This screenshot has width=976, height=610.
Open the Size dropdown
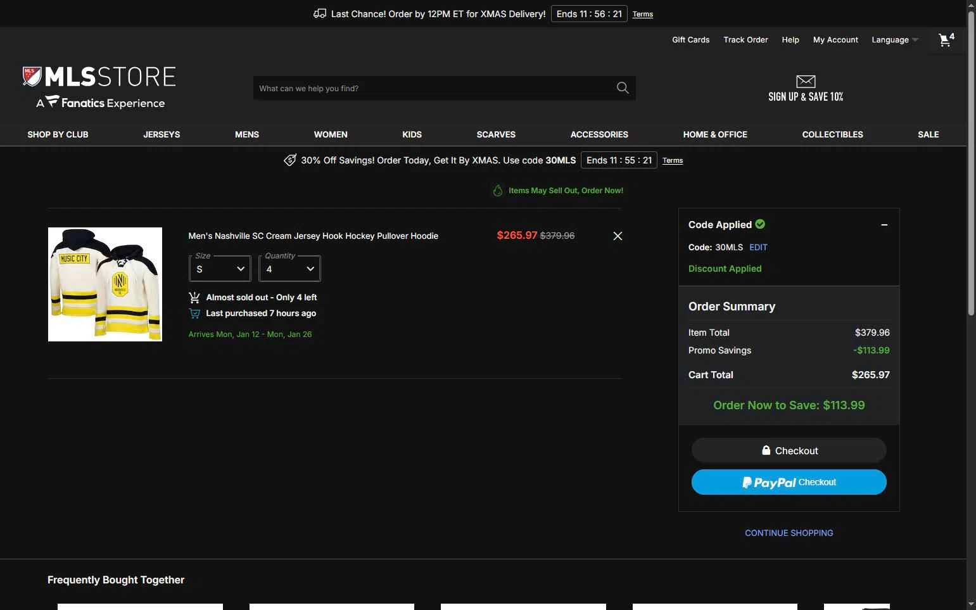click(220, 269)
